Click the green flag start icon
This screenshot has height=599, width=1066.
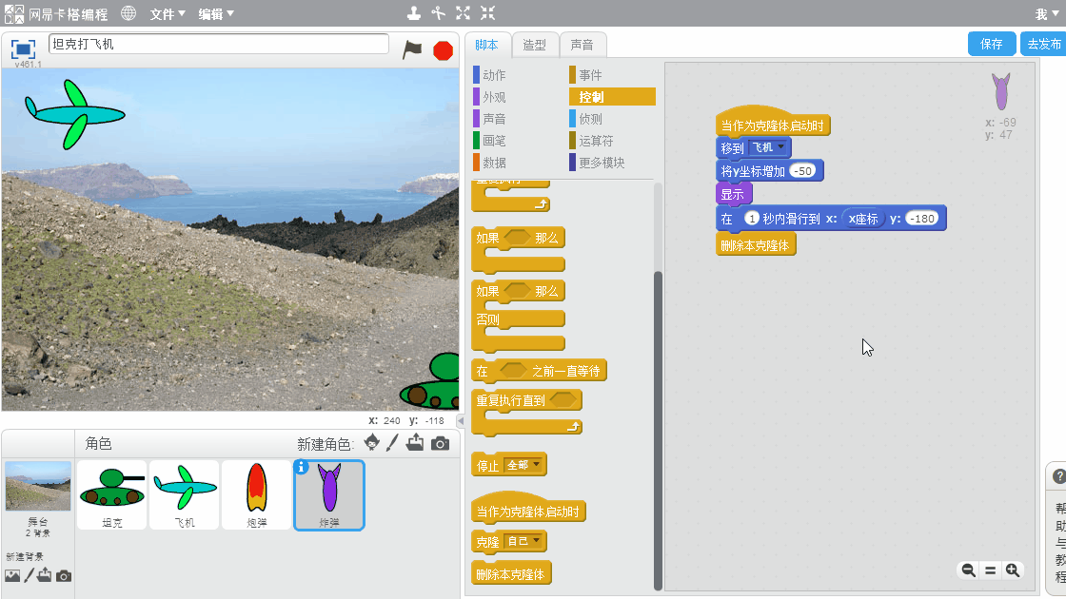[412, 49]
